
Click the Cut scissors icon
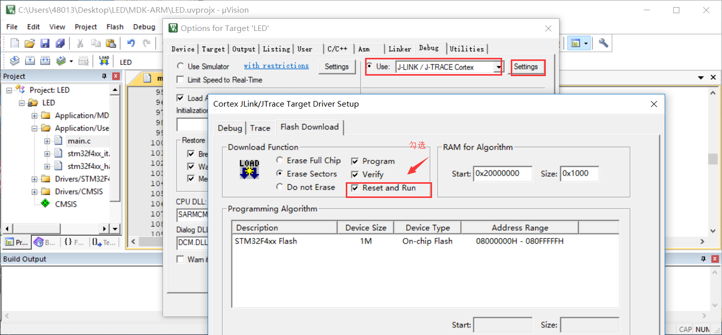click(80, 44)
